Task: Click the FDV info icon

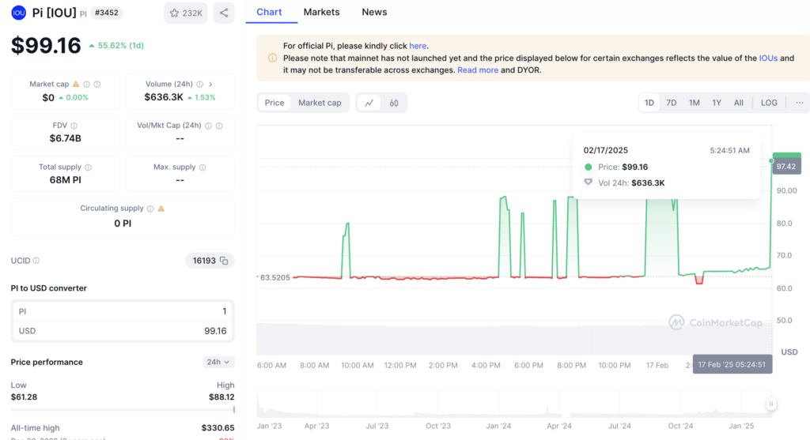Action: pyautogui.click(x=74, y=126)
